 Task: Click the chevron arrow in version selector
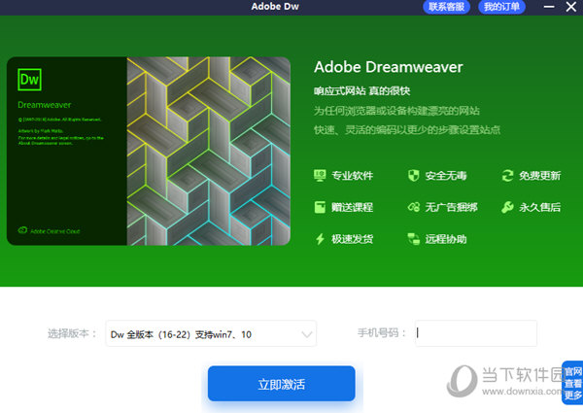tap(307, 334)
